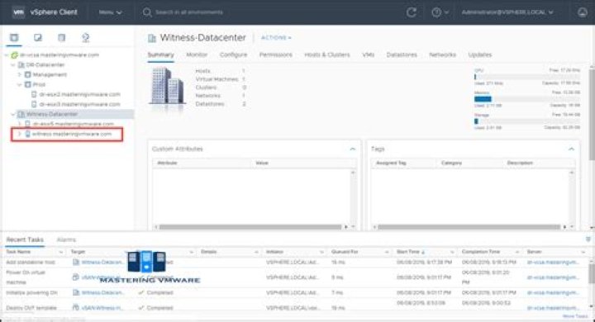Open the Administrator@VSPHERE.LOCAL user dropdown
Screen dimensions: 595x322
pyautogui.click(x=507, y=12)
